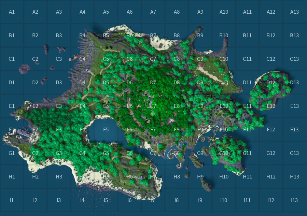
Task: Click grid cell C9
Action: click(x=200, y=59)
